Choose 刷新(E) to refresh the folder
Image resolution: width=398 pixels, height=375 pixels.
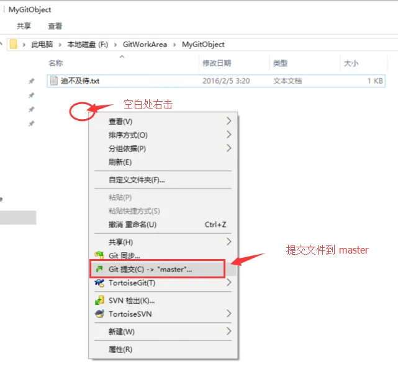pyautogui.click(x=163, y=162)
